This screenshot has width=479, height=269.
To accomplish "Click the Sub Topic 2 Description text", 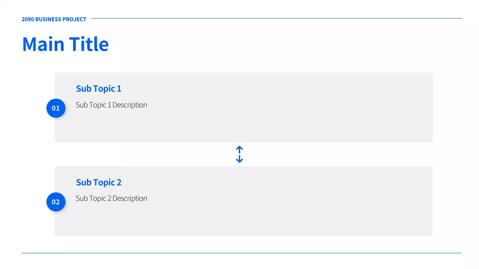I will 111,198.
